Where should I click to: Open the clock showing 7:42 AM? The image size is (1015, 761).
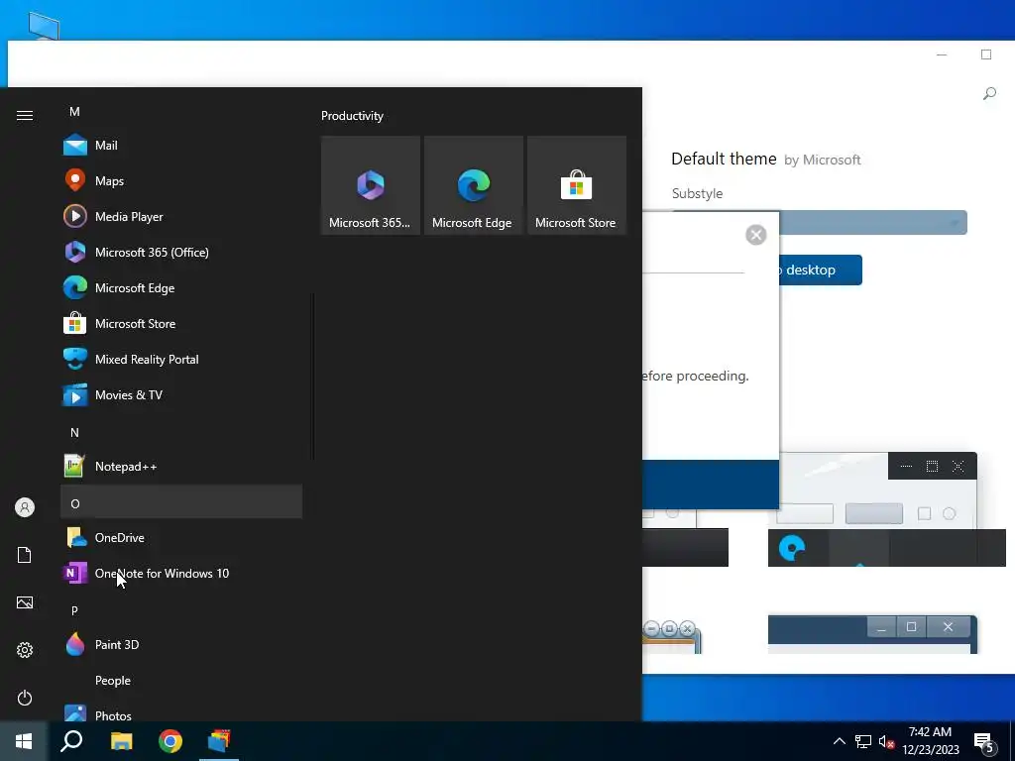pyautogui.click(x=930, y=741)
